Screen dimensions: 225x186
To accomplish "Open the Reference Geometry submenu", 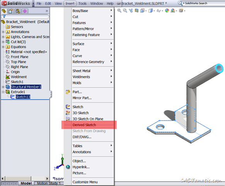I will point(89,62).
